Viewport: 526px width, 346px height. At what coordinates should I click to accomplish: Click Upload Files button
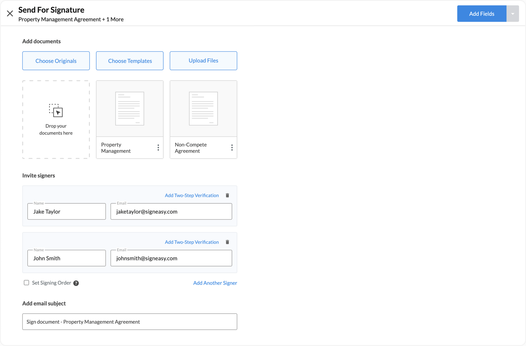point(203,61)
